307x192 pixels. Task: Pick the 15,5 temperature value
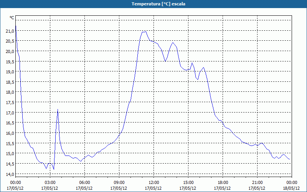click(x=10, y=143)
